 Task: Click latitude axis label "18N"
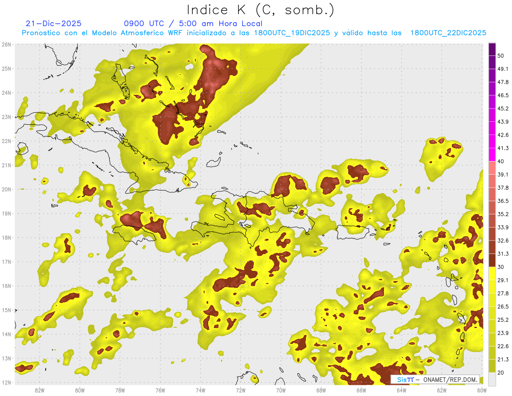click(6, 238)
